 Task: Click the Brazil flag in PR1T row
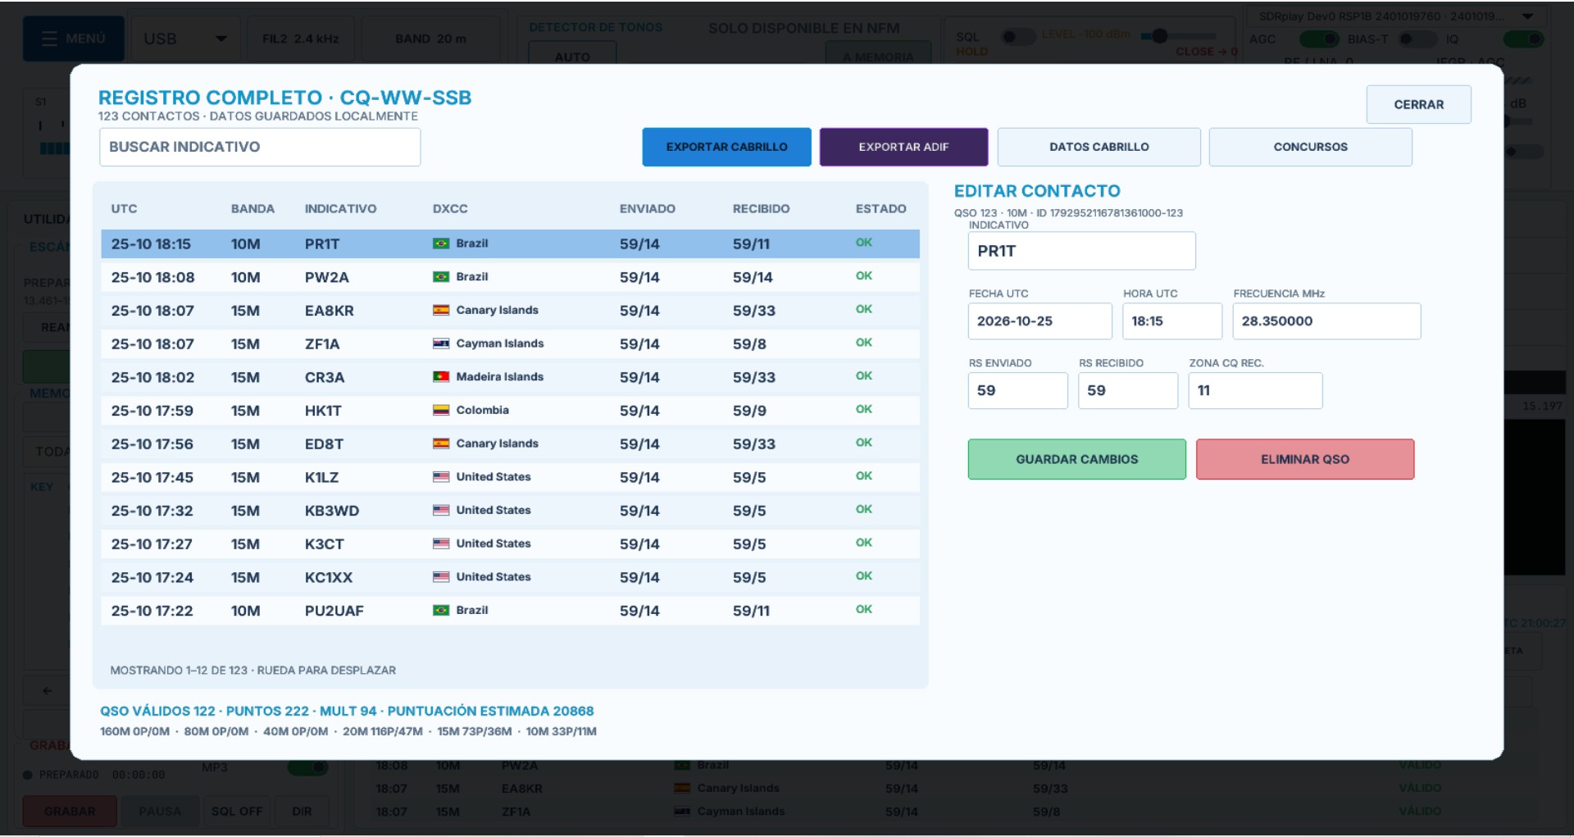click(441, 243)
